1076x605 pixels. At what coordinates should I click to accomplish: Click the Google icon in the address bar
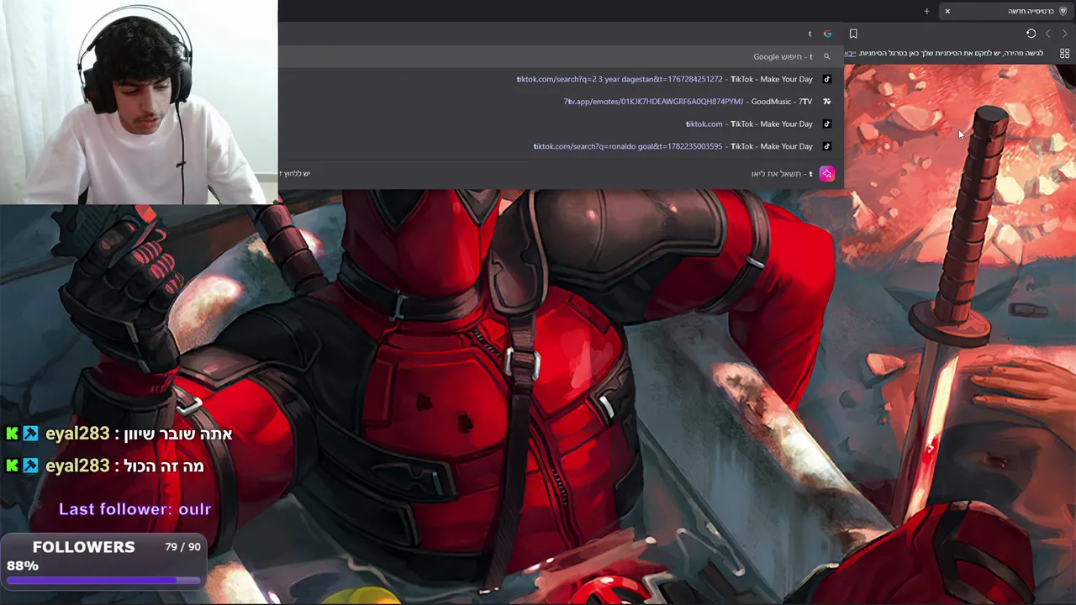pyautogui.click(x=827, y=34)
